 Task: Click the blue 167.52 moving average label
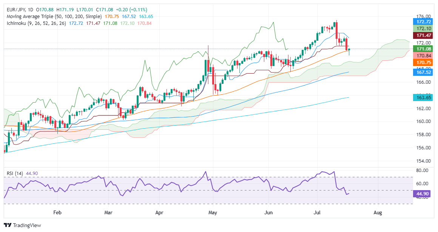[423, 72]
